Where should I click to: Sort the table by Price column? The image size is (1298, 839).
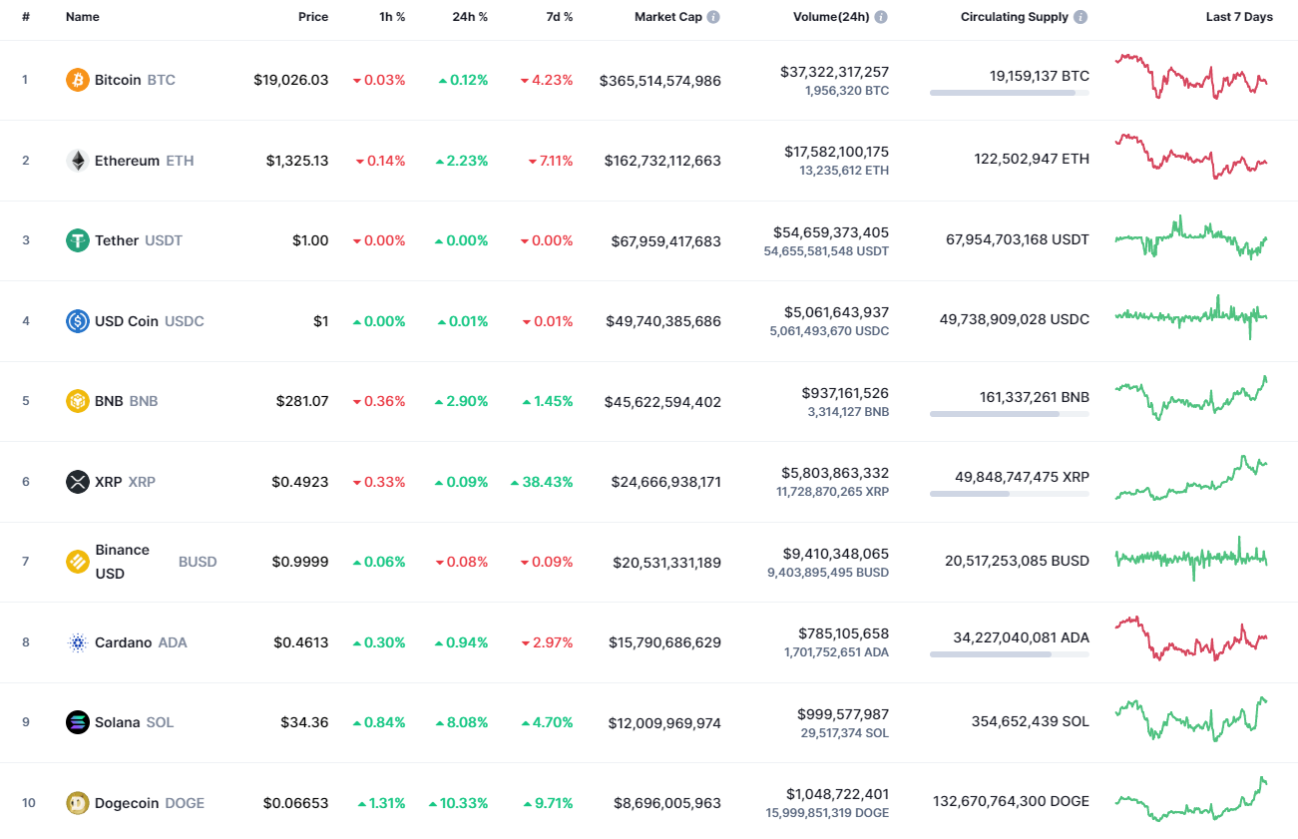(x=313, y=17)
